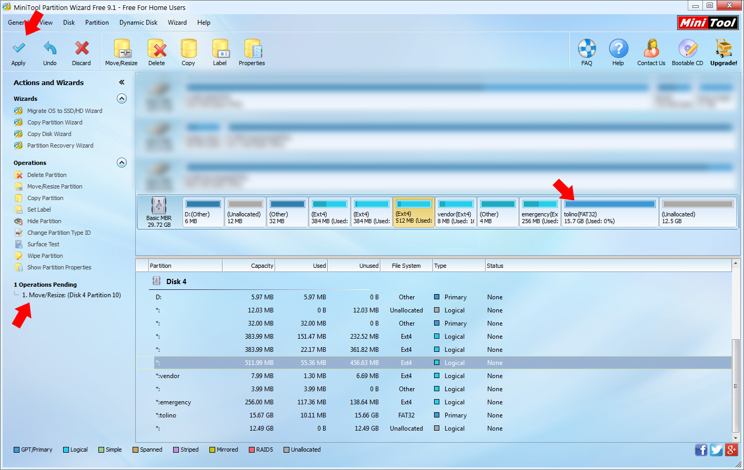This screenshot has height=470, width=744.
Task: Click Upgrade shopping cart icon
Action: click(724, 53)
